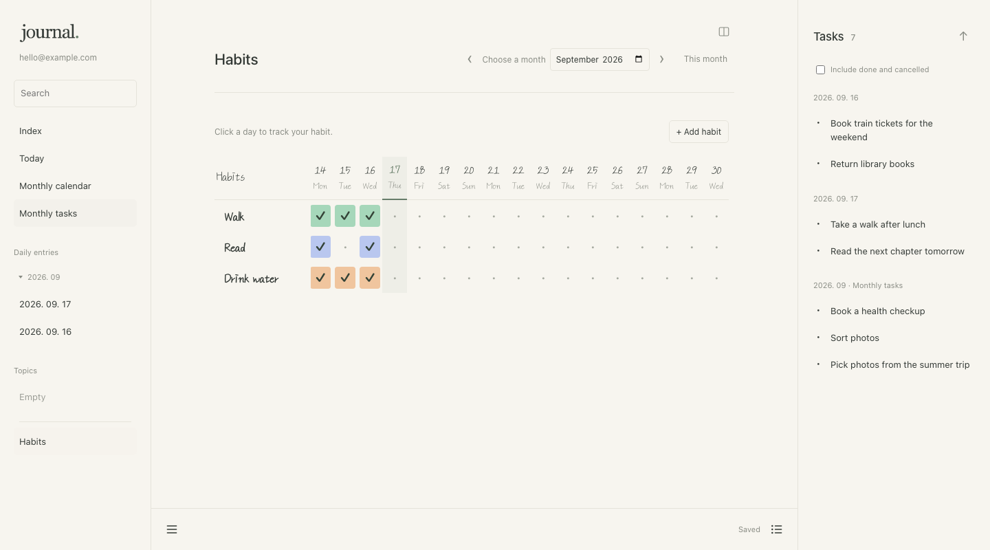Open Monthly calendar page
This screenshot has width=990, height=550.
[x=75, y=186]
